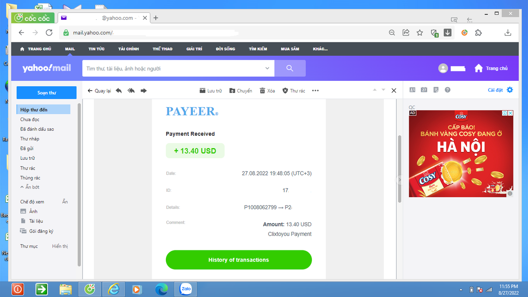
Task: Close the Yahoo mail tab
Action: [x=145, y=18]
